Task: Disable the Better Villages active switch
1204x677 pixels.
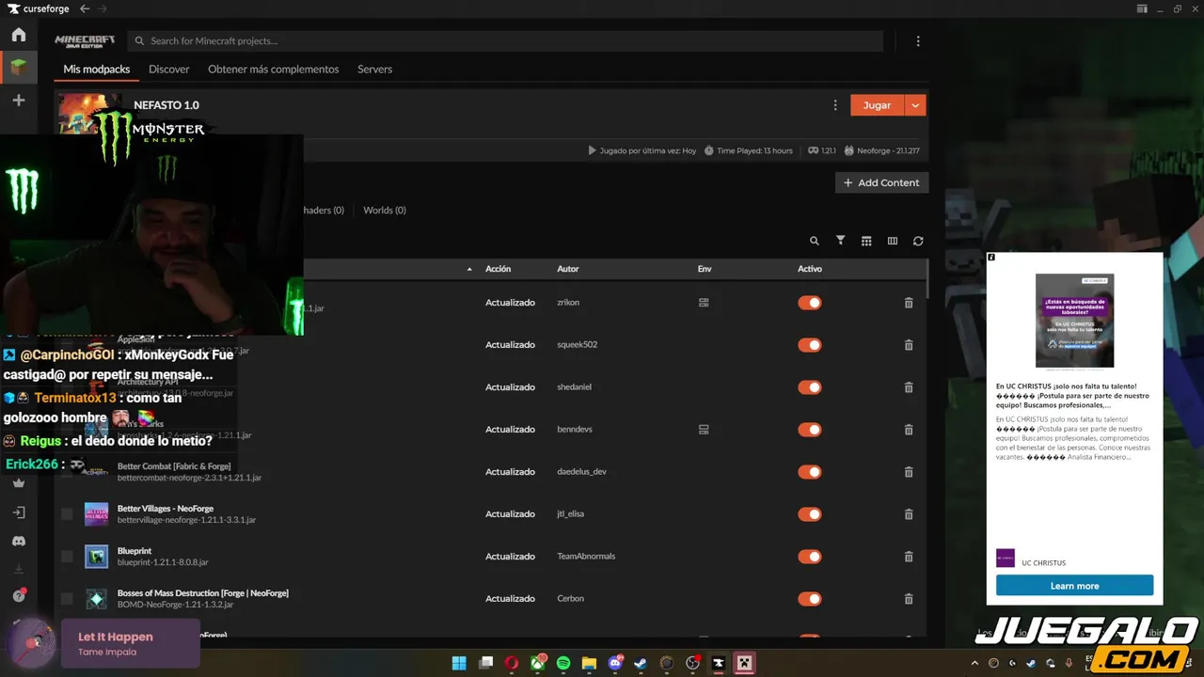Action: click(x=810, y=514)
